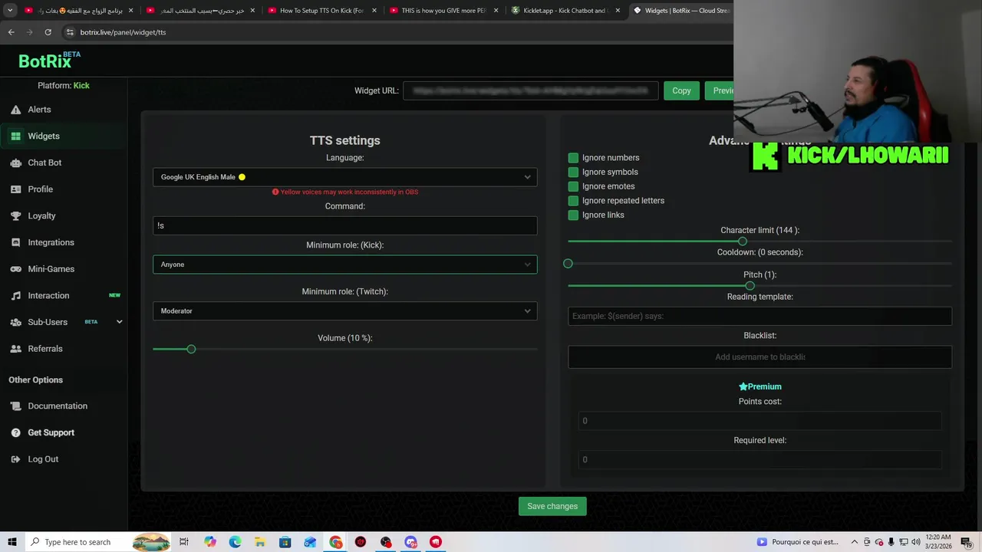Click the site info icon in address bar
The width and height of the screenshot is (982, 552).
[x=70, y=32]
